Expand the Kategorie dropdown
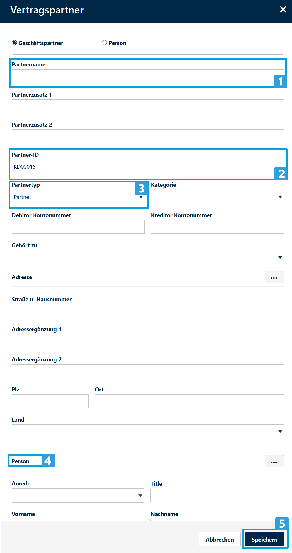 pyautogui.click(x=217, y=197)
